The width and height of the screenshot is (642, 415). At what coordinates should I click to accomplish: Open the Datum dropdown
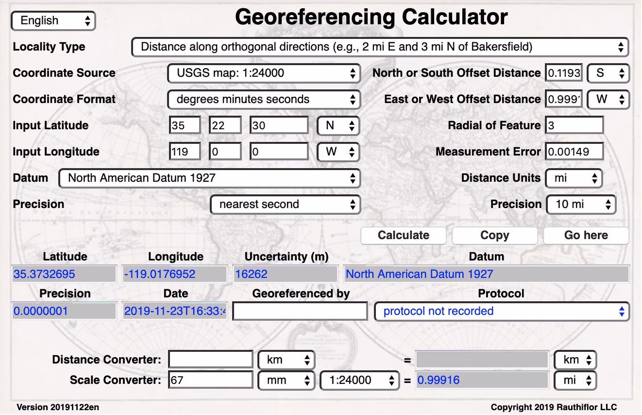[209, 178]
